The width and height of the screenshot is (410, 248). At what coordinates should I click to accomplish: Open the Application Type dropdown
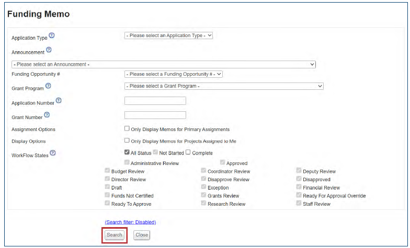coord(168,36)
